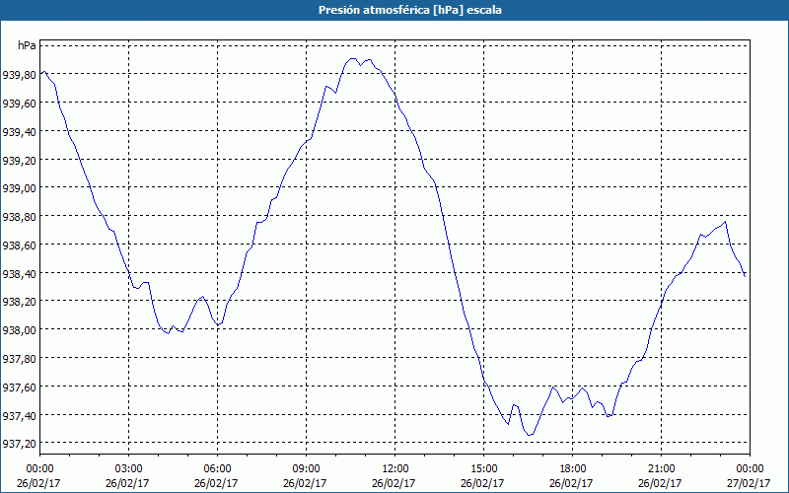Screen dimensions: 789x493
Task: Click the 27/02/17 date label
Action: (750, 483)
